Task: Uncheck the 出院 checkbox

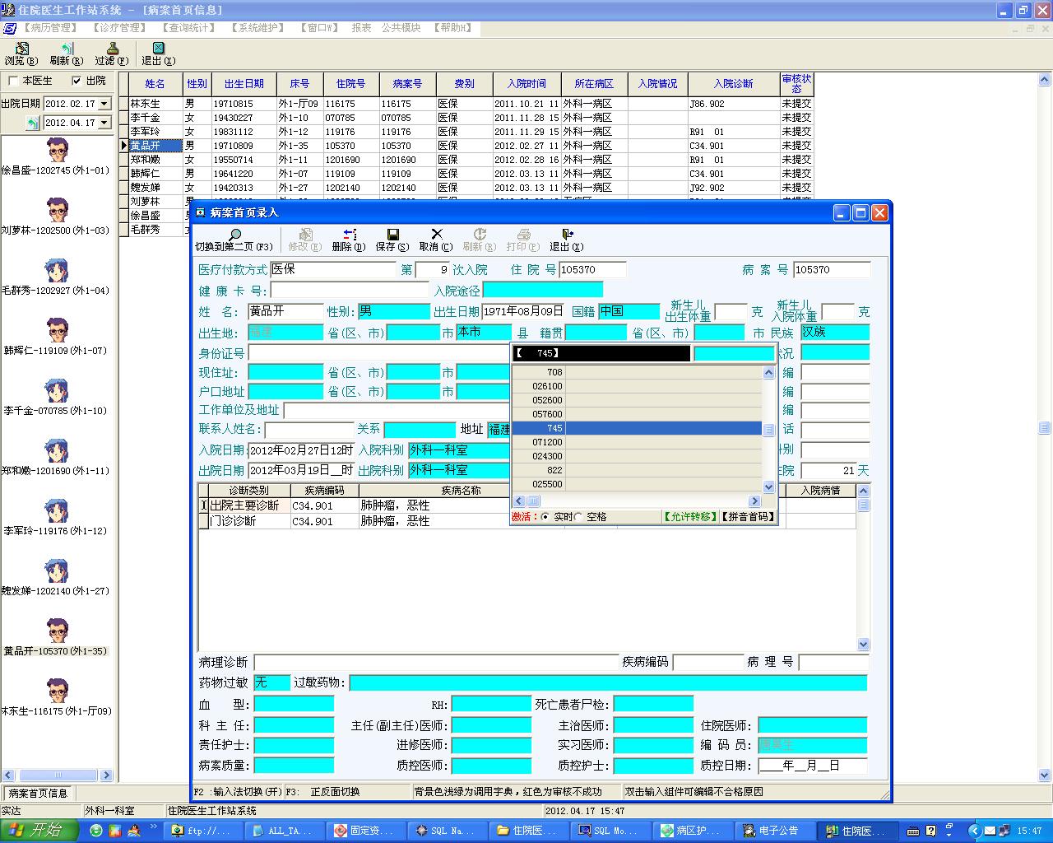Action: point(77,81)
